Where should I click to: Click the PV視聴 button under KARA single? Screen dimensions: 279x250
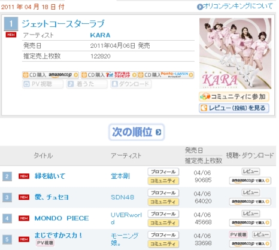pos(43,84)
